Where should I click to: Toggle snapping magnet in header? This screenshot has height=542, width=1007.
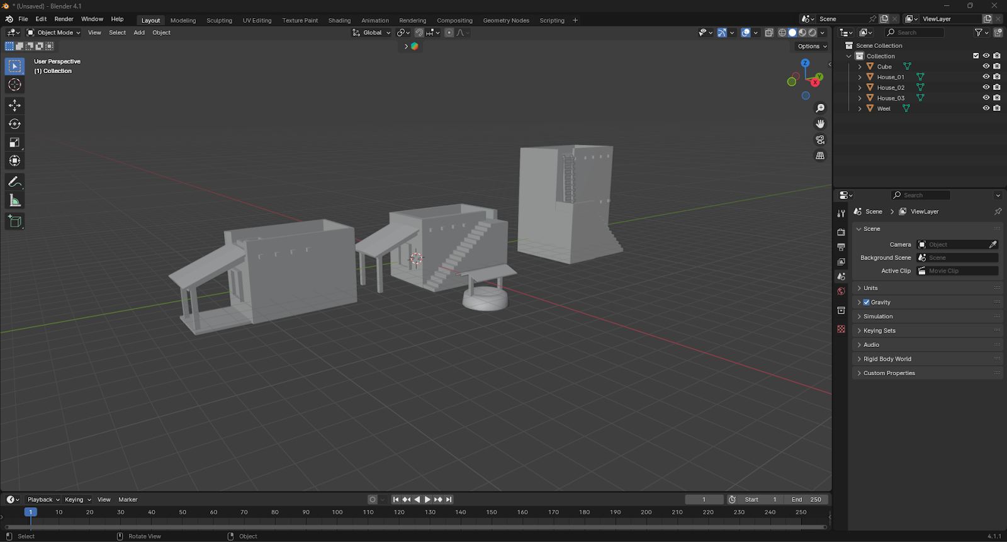coord(419,33)
